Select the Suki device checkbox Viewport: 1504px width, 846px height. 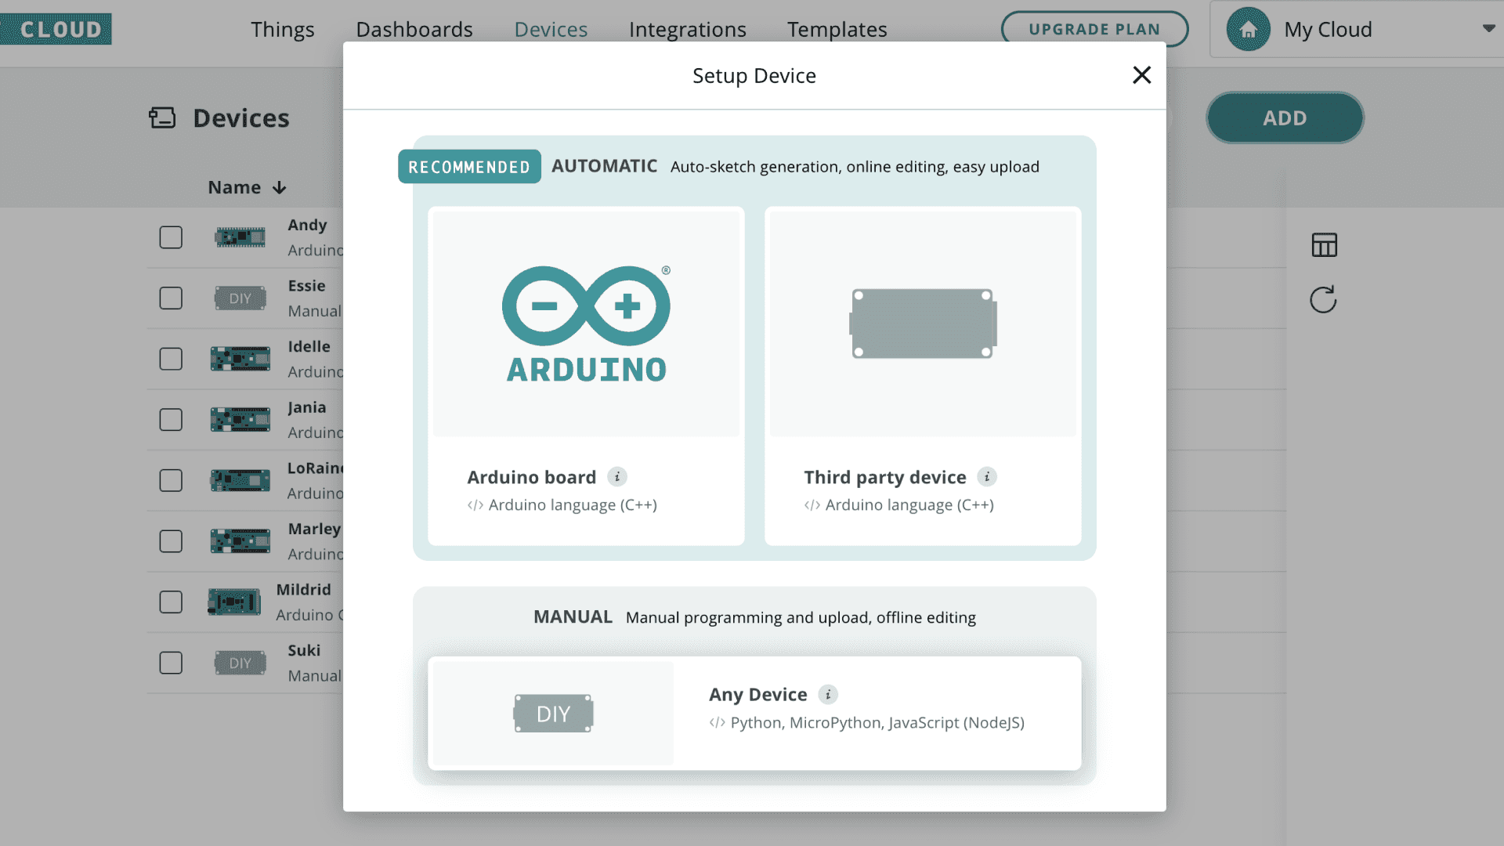171,663
